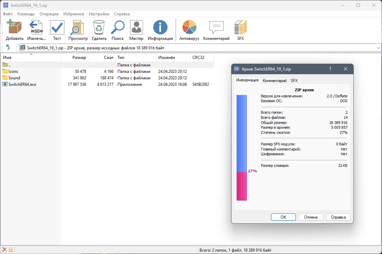Open the Команды menu
382x254 pixels.
[26, 14]
